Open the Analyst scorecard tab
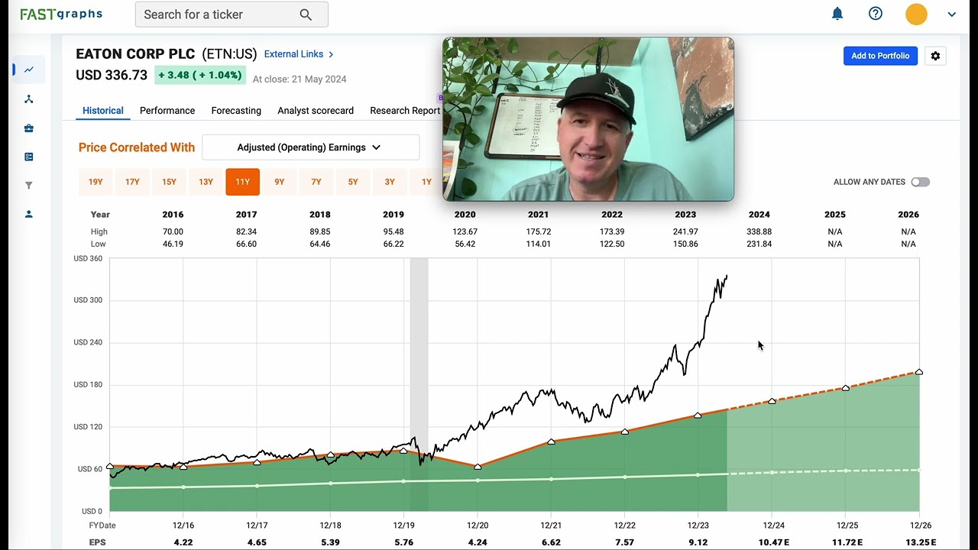 coord(316,111)
